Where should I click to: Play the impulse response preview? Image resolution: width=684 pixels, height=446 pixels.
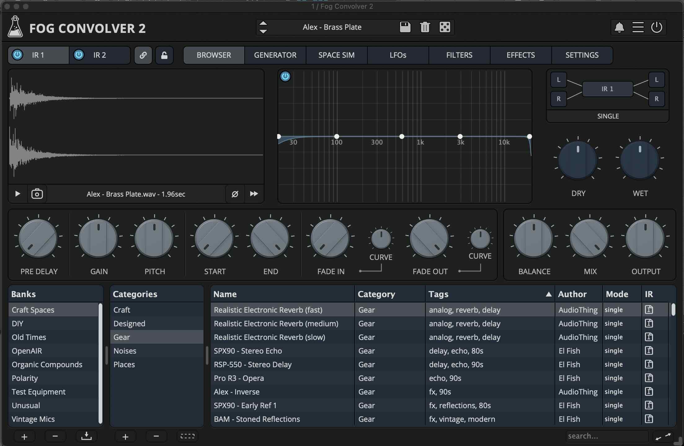(x=18, y=194)
